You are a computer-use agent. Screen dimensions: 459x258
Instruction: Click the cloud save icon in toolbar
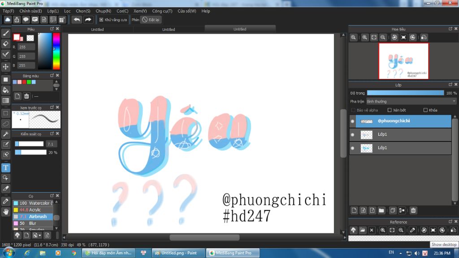pyautogui.click(x=8, y=20)
